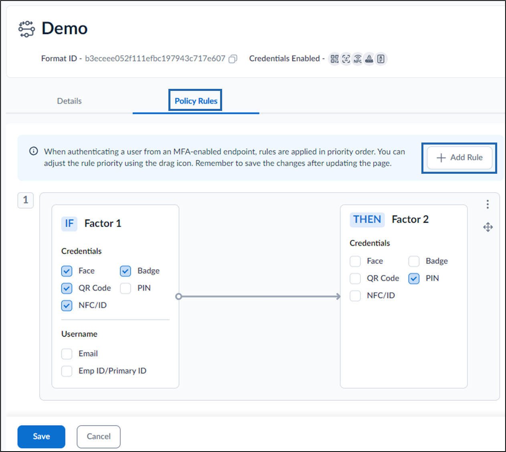Uncheck QR Code in Factor 1
The image size is (506, 452).
point(67,288)
